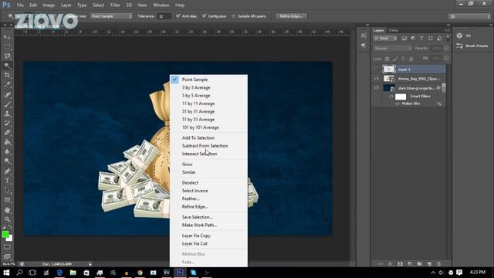Open Fill slider dropdown arrow
494x278 pixels.
(x=446, y=59)
